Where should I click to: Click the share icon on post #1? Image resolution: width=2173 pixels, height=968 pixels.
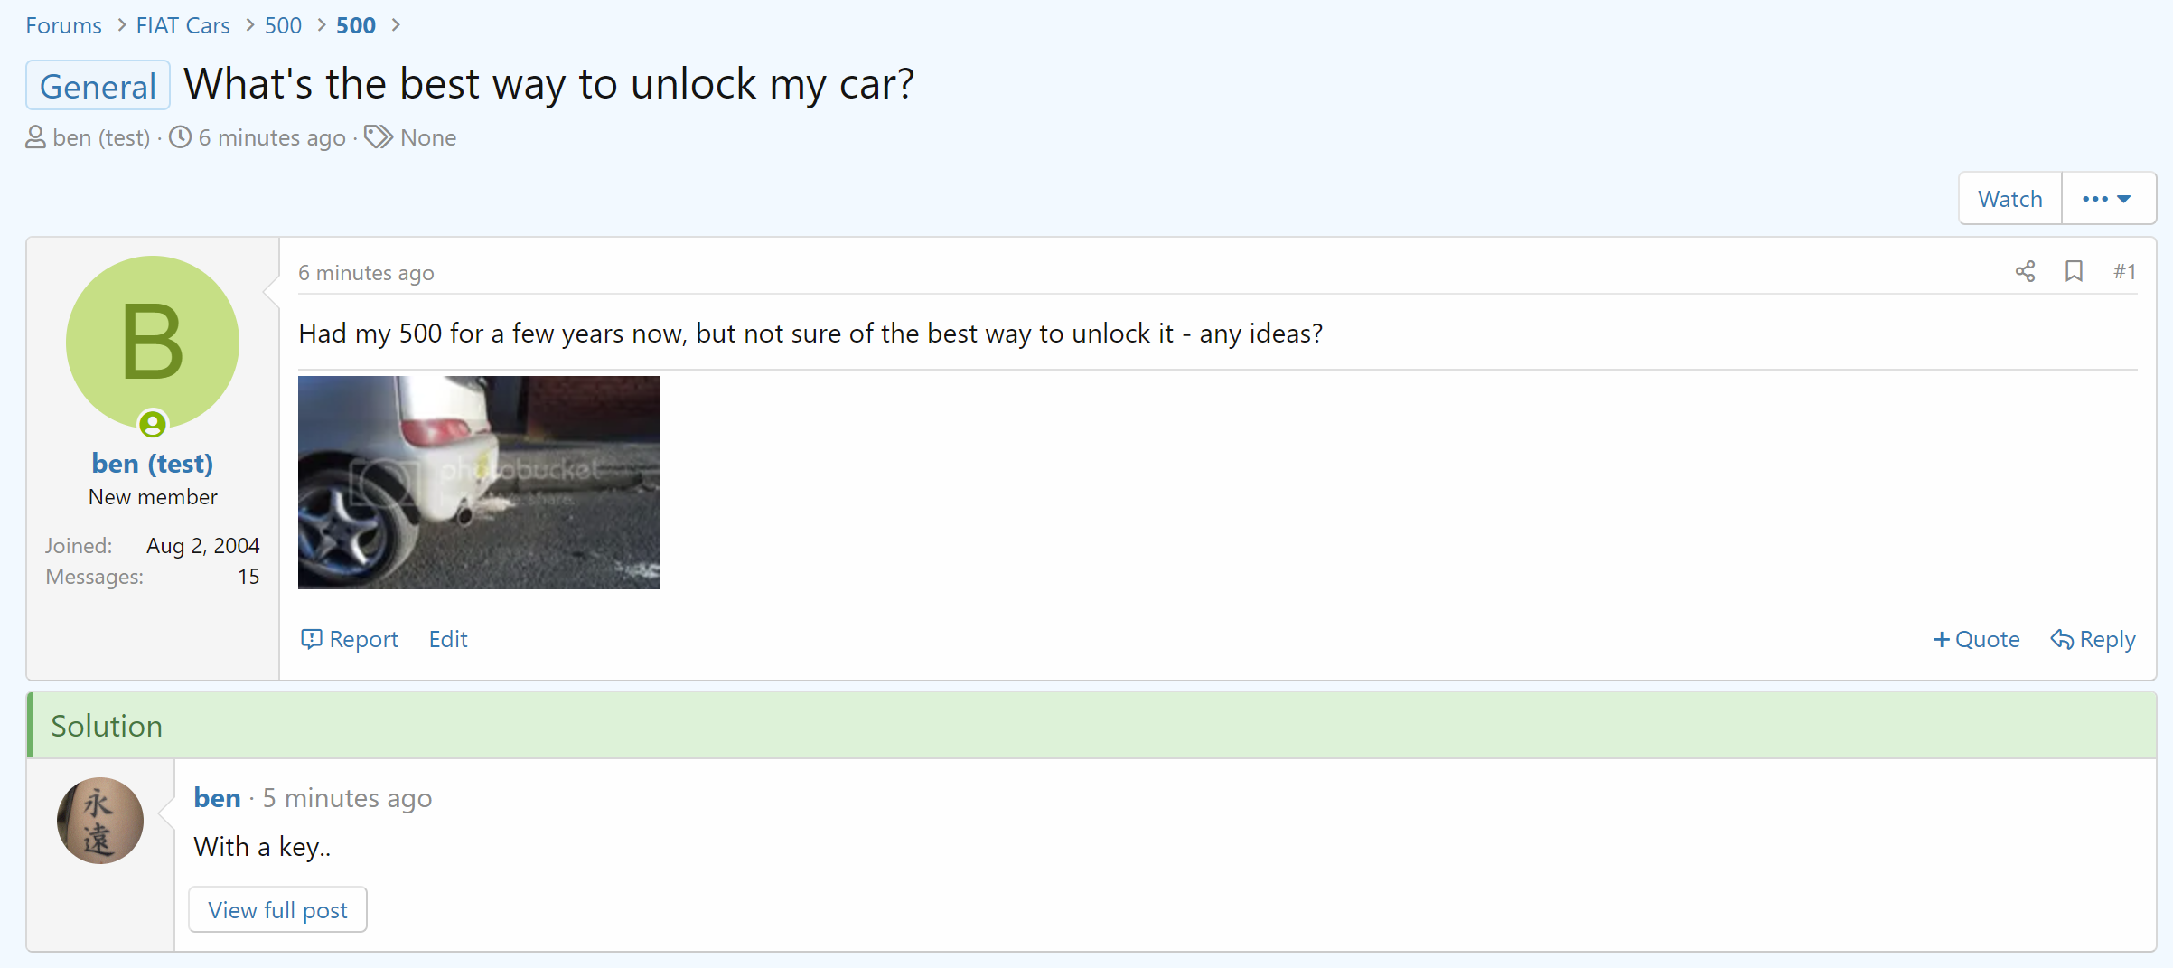coord(2025,271)
